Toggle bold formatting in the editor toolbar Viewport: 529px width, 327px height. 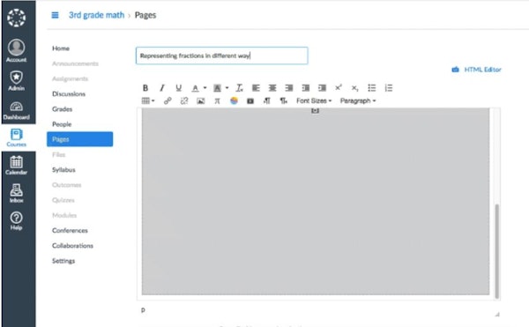(145, 88)
